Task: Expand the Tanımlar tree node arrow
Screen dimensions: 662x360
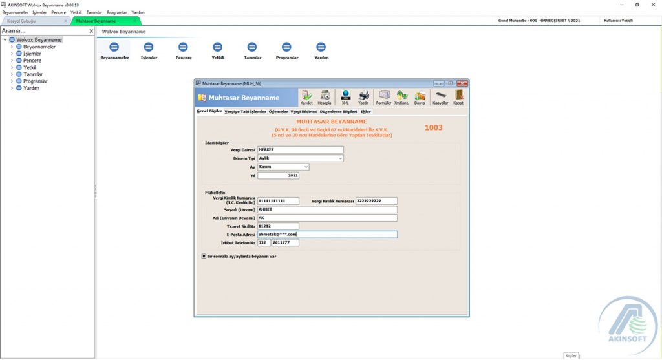Action: pyautogui.click(x=12, y=74)
